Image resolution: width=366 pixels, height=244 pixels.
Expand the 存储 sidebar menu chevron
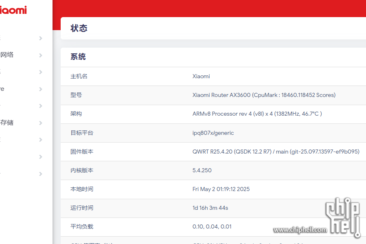(41, 123)
